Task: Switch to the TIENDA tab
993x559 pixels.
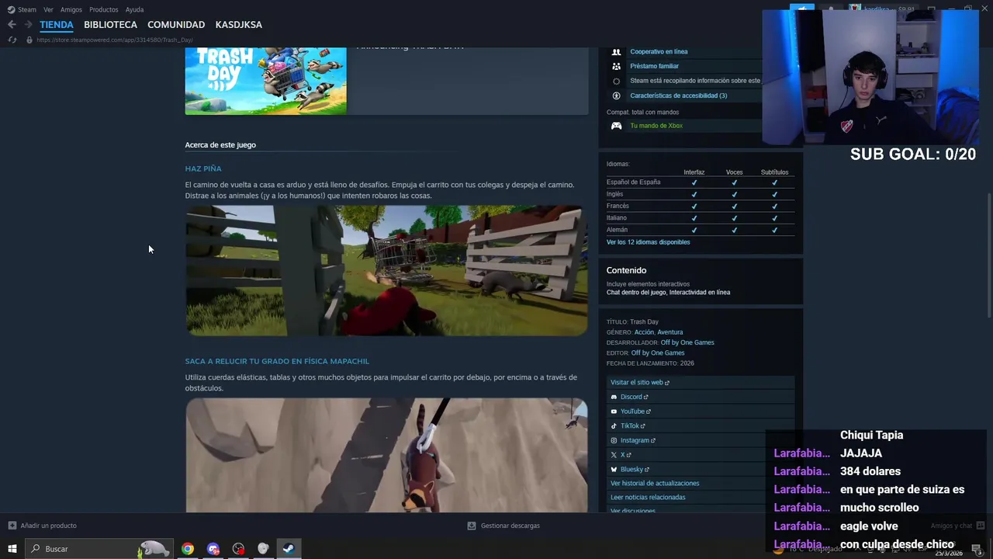Action: pyautogui.click(x=57, y=25)
